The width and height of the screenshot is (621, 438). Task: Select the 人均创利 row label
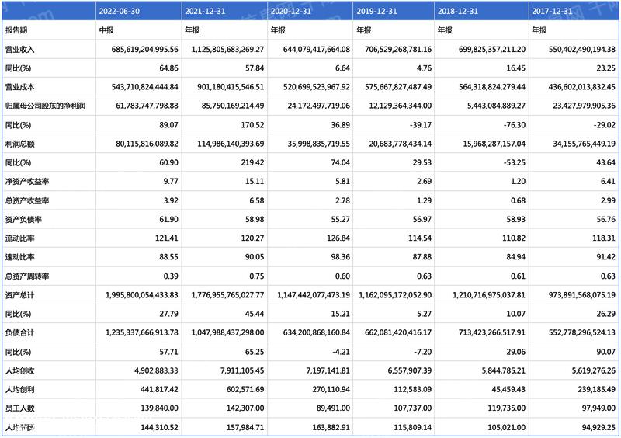(20, 390)
